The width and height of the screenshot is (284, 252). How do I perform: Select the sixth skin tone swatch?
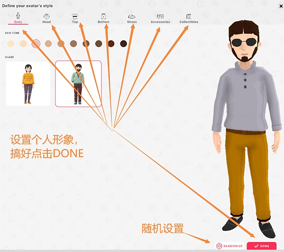click(73, 43)
